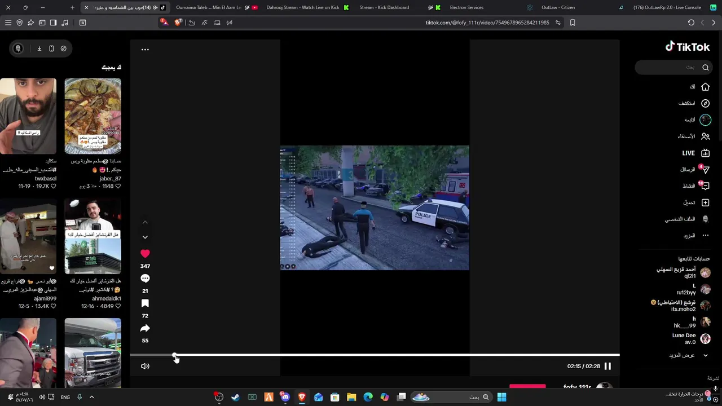Click the Brave Rewards triangle icon

[164, 22]
